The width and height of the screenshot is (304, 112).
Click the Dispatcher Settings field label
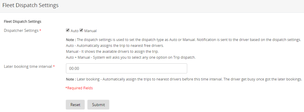pyautogui.click(x=21, y=31)
